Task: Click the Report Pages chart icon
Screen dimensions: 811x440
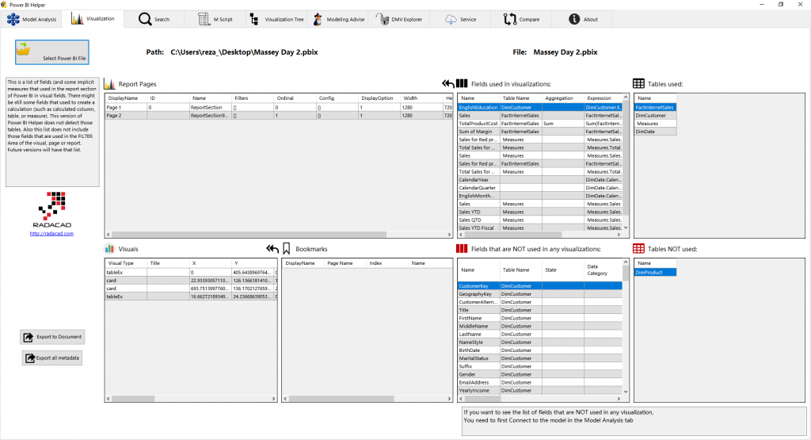Action: (x=110, y=83)
